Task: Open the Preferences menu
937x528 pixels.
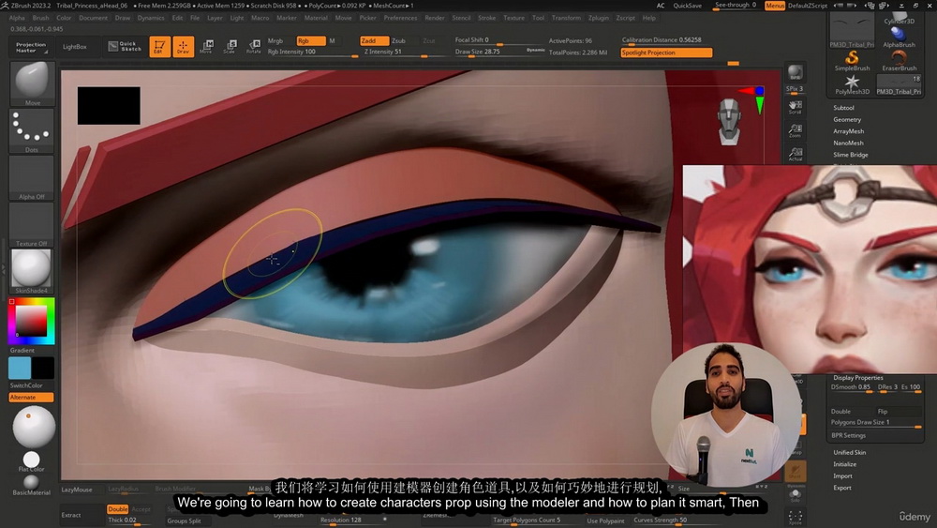Action: tap(400, 18)
